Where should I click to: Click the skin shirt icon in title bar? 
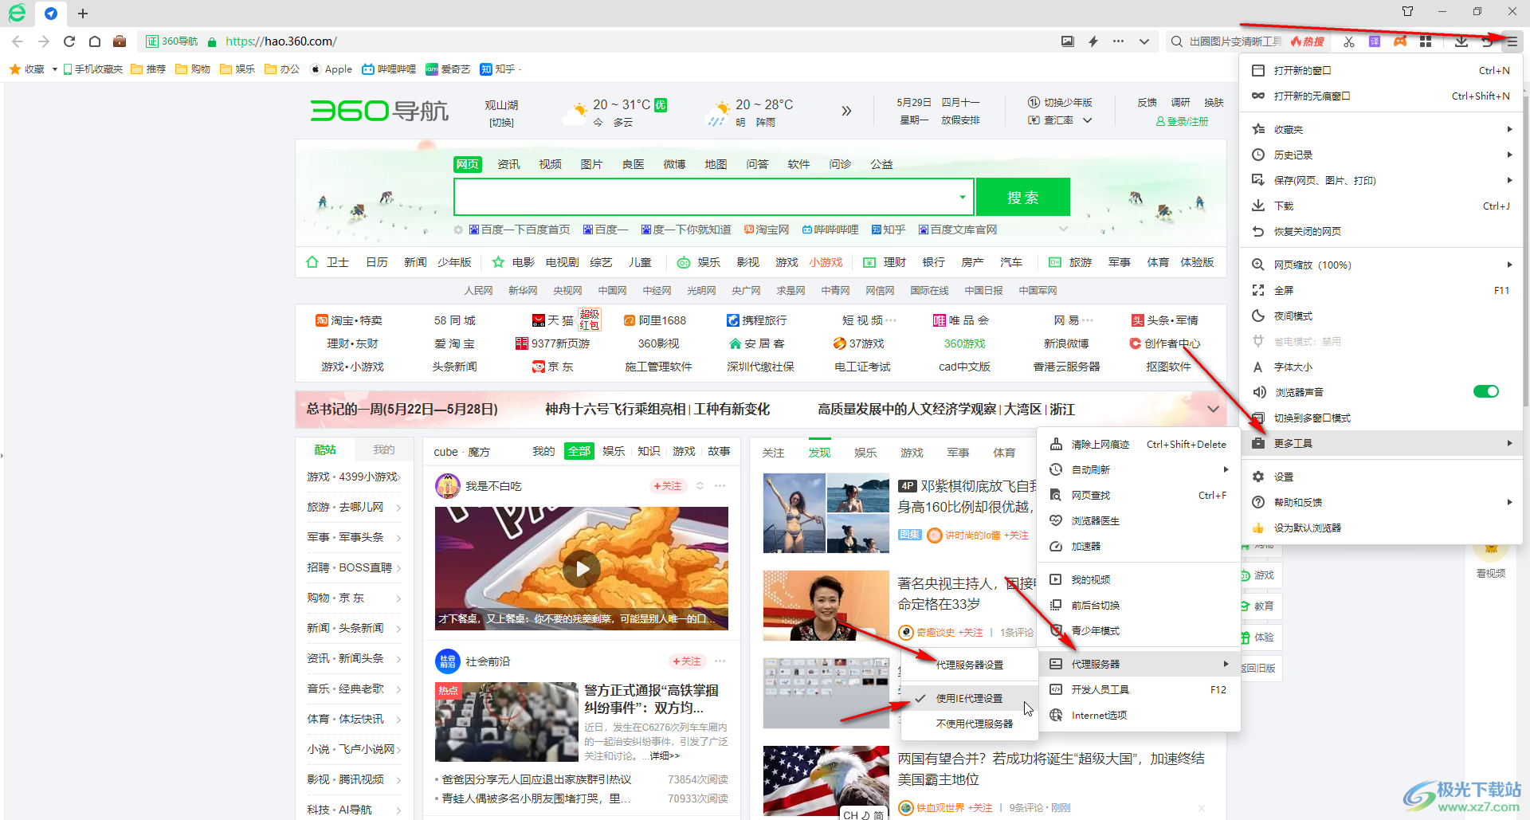click(x=1407, y=11)
